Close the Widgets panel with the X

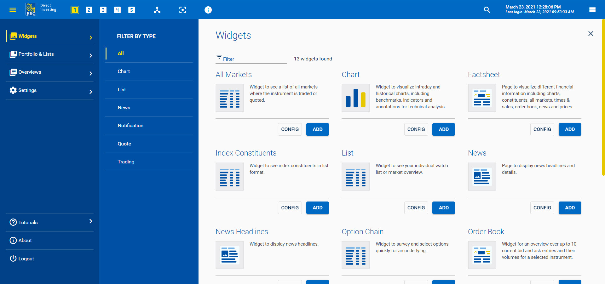click(591, 33)
